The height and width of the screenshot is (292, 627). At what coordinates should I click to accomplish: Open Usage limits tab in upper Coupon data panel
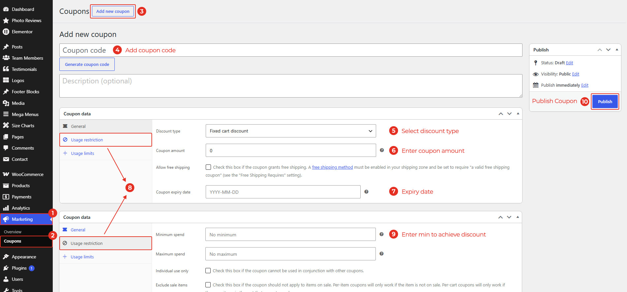pyautogui.click(x=106, y=153)
